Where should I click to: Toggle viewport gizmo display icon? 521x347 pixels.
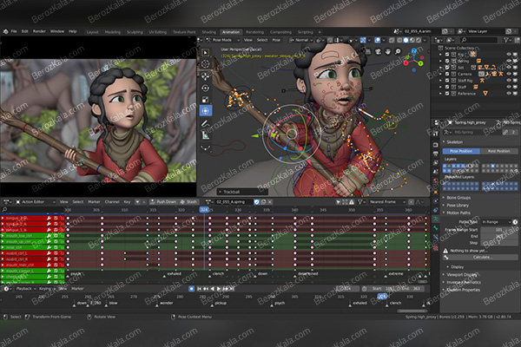[363, 40]
